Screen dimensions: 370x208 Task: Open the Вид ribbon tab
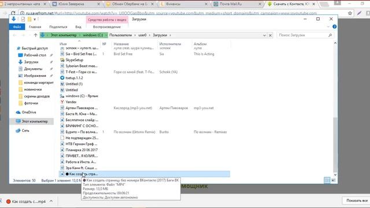[x=79, y=27]
